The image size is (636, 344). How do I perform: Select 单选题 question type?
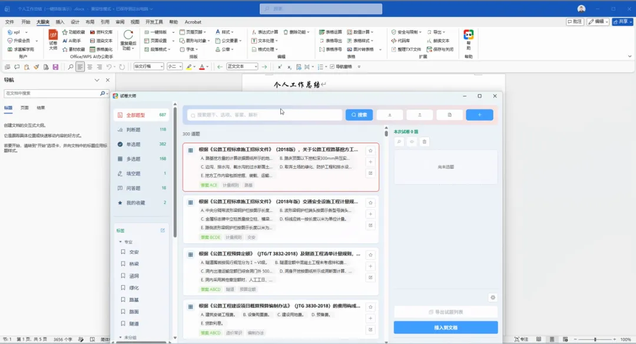pos(141,144)
